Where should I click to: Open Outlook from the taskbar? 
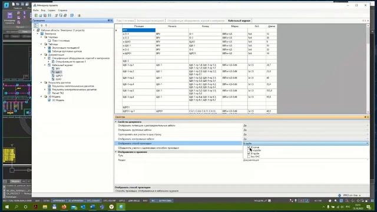coord(83,207)
